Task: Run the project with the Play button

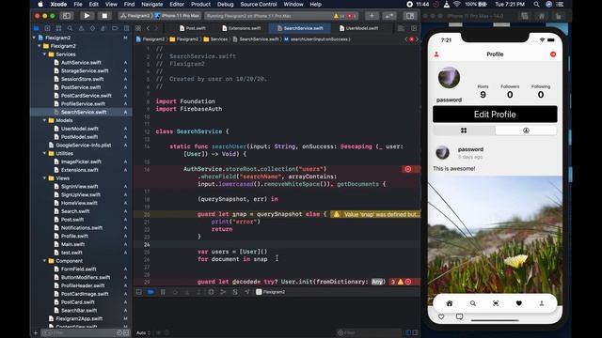Action: coord(87,16)
